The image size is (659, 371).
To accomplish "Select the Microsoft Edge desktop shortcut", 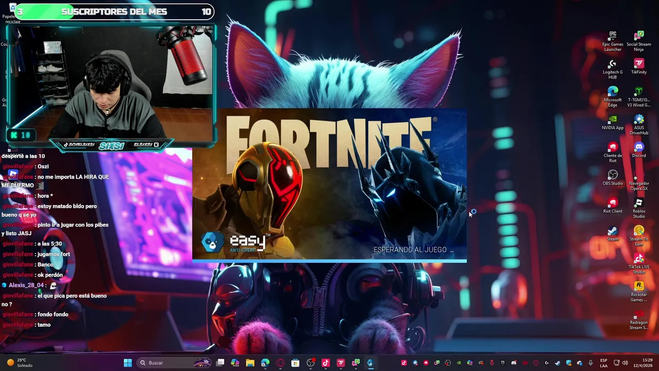I will 613,97.
